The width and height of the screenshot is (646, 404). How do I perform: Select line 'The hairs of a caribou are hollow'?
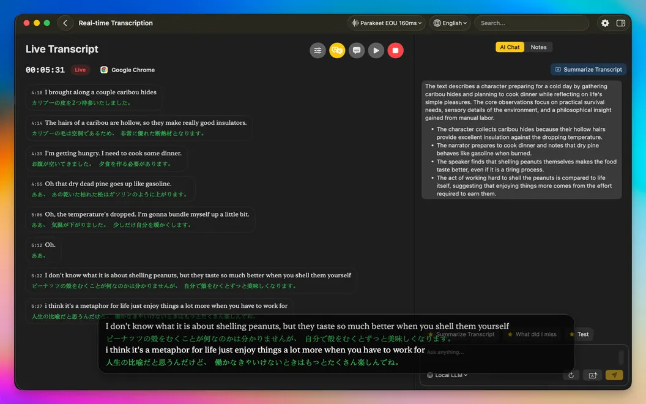coord(146,123)
